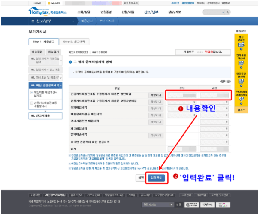Open 개인정보처리방침 footer link
Image resolution: width=260 pixels, height=215 pixels.
[55, 195]
